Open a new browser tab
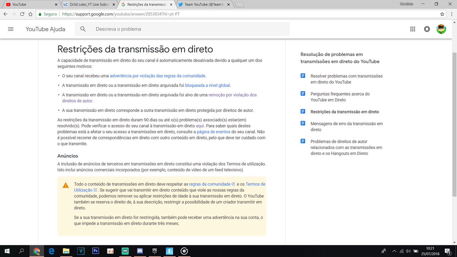457x257 pixels. [x=240, y=5]
